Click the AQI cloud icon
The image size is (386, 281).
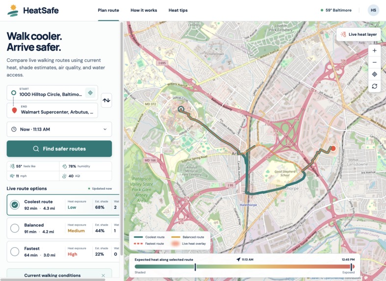pyautogui.click(x=65, y=176)
